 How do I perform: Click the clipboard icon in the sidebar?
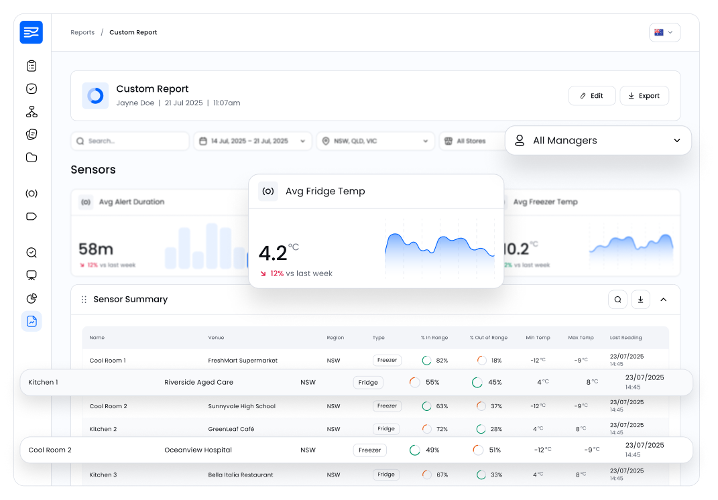[x=32, y=66]
